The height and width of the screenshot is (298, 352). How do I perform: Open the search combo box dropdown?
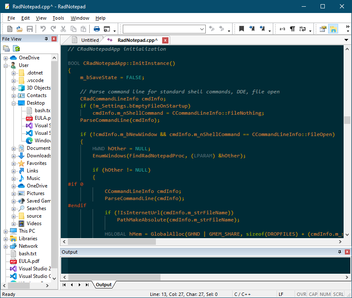pos(202,29)
